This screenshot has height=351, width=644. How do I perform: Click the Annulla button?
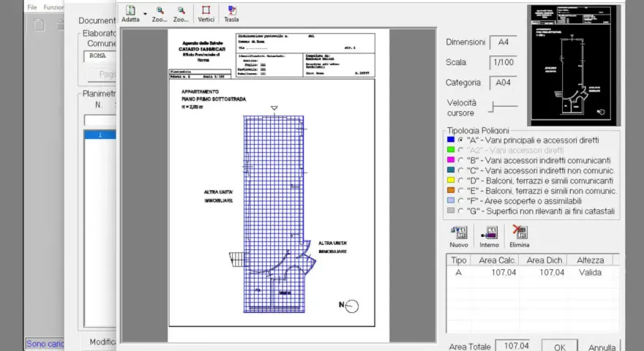(602, 347)
